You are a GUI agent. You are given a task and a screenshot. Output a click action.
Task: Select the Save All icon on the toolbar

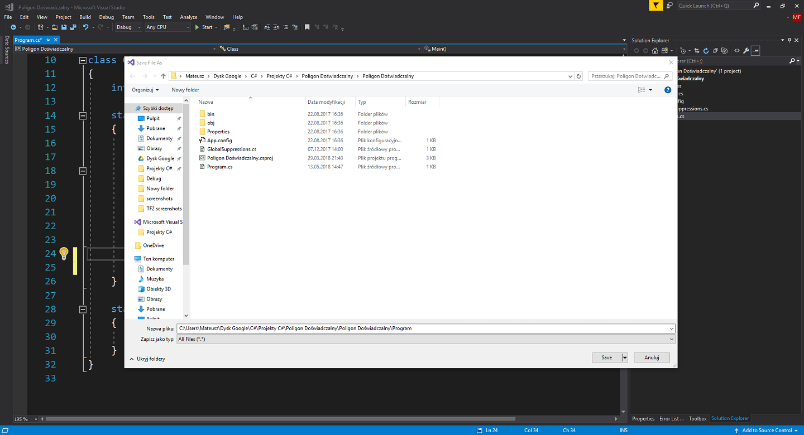[74, 27]
